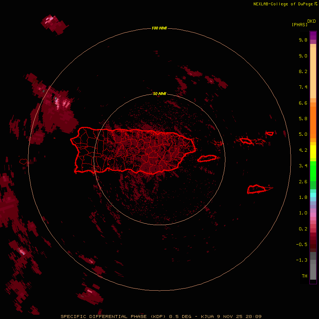Click the 2.6 scale value
319x319 pixels.
(303, 182)
